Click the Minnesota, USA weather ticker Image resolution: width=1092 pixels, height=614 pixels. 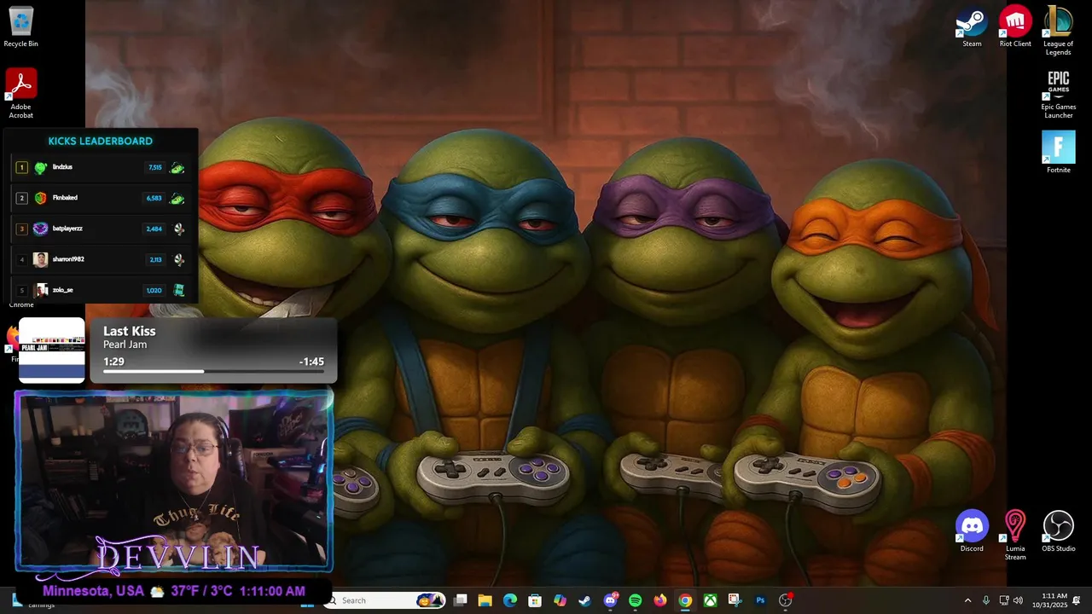pos(173,591)
